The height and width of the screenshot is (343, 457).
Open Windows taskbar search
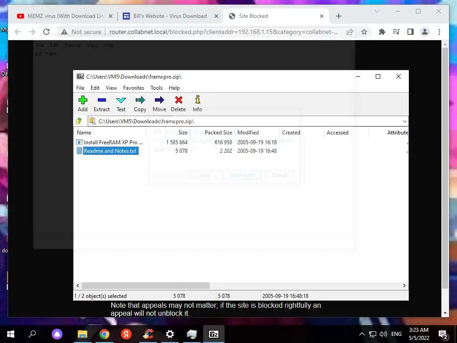pos(32,334)
